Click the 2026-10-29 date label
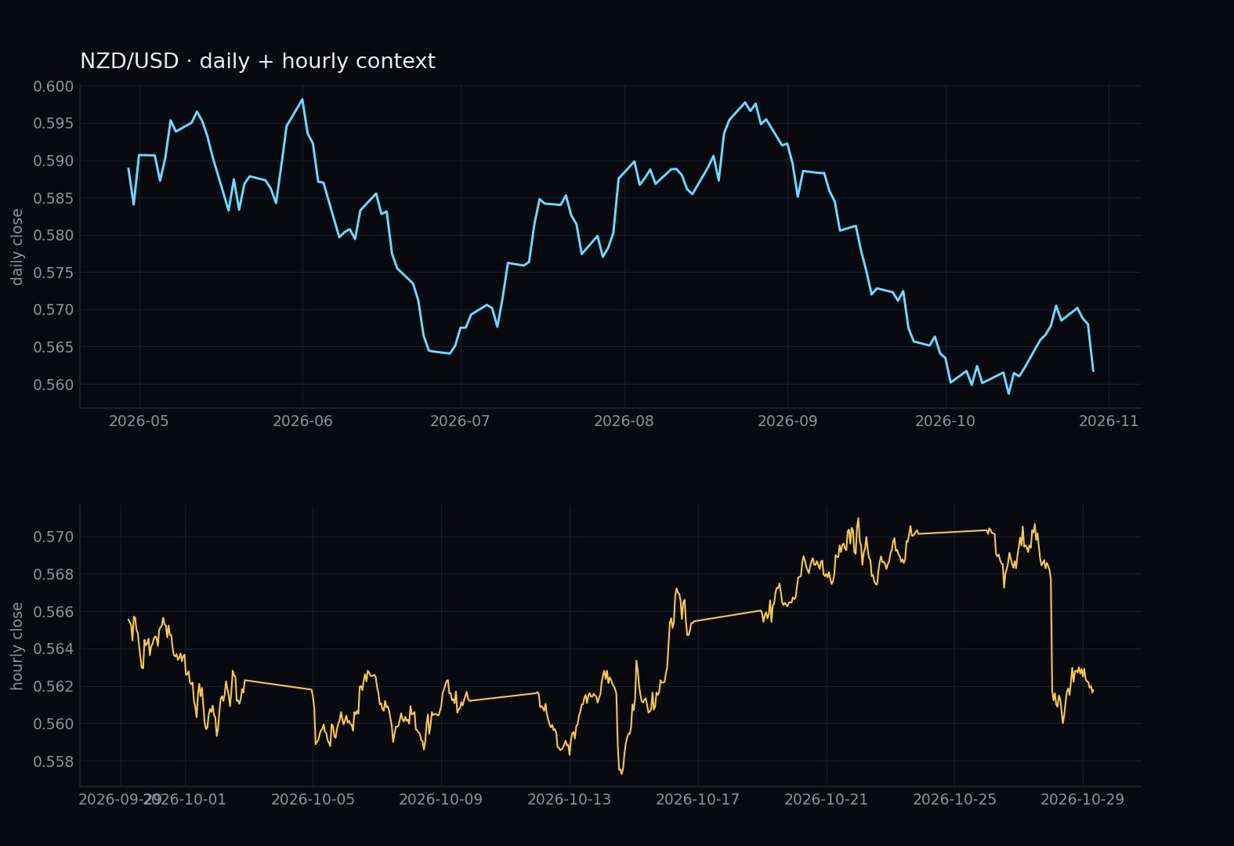Screen dimensions: 1234x846 (1083, 800)
